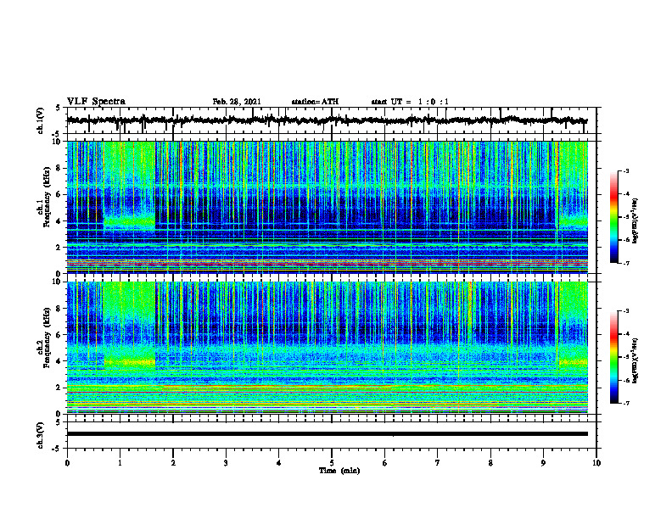Click the time axis tick label "10"

[x=596, y=463]
